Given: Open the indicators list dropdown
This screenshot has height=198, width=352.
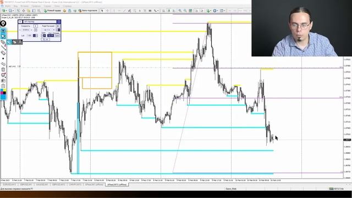Looking at the screenshot, I should [x=209, y=10].
